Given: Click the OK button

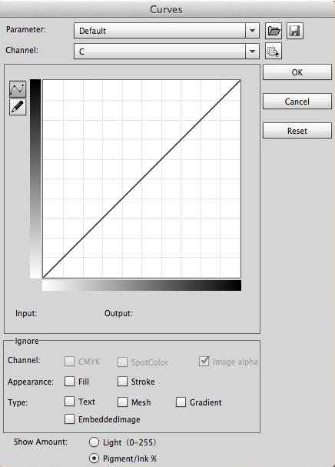Looking at the screenshot, I should (297, 72).
